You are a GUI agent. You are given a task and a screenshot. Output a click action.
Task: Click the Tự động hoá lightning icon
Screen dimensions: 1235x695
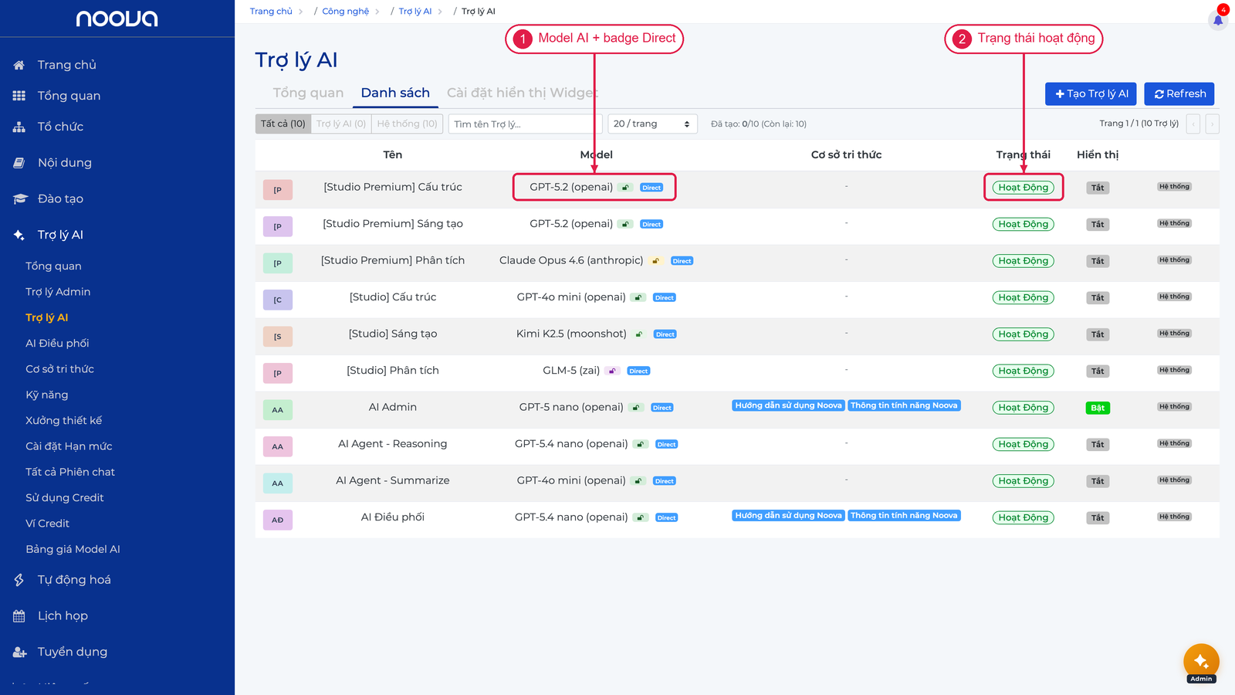(19, 580)
